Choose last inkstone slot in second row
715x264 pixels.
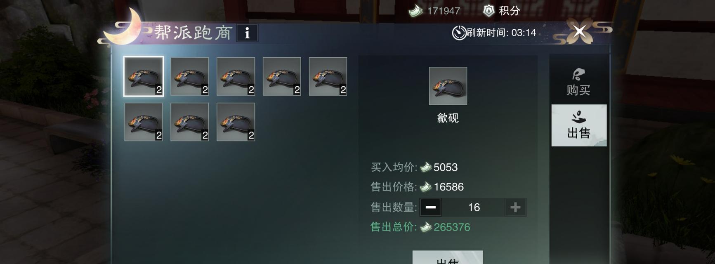click(236, 122)
